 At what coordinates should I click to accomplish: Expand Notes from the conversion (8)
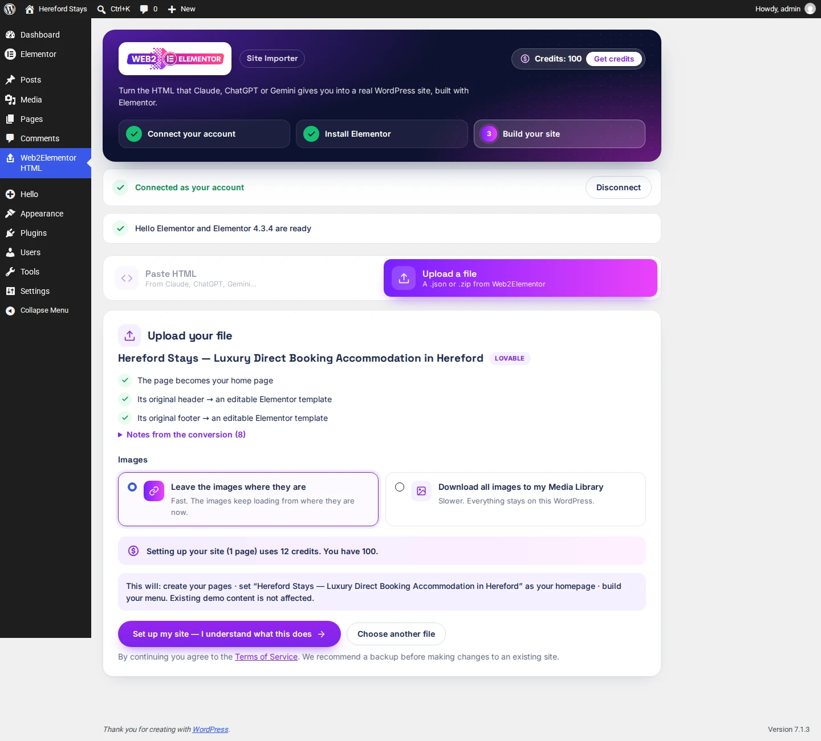coord(182,435)
